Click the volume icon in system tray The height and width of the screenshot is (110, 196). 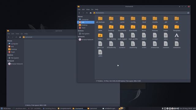tap(177, 108)
